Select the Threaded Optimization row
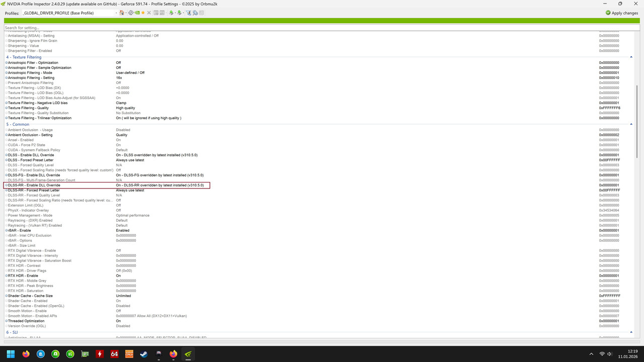Viewport: 644px width, 362px height. click(319, 321)
